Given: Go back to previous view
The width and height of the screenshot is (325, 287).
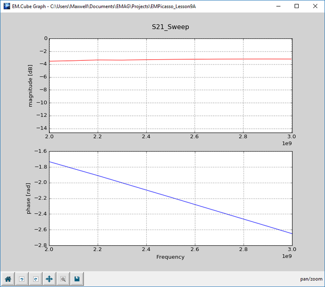Looking at the screenshot, I should [22, 279].
